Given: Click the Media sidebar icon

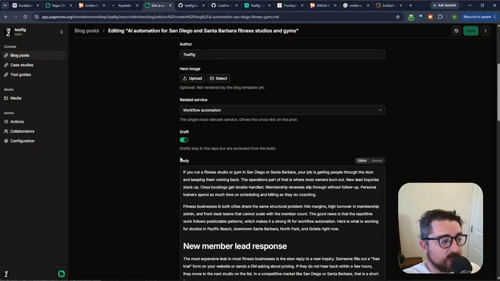Looking at the screenshot, I should pos(6,98).
